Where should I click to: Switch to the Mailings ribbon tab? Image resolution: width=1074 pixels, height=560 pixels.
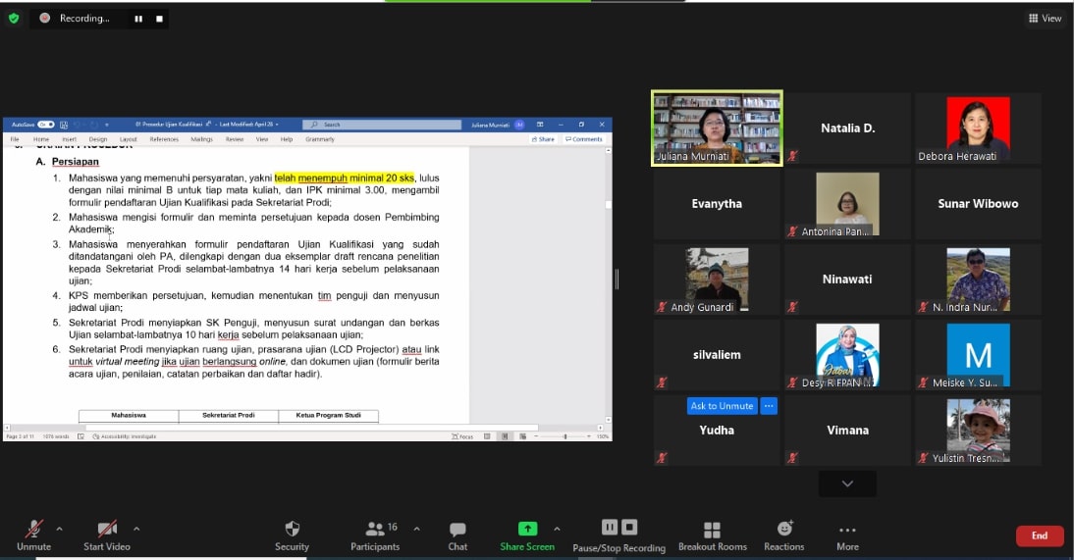click(x=201, y=139)
